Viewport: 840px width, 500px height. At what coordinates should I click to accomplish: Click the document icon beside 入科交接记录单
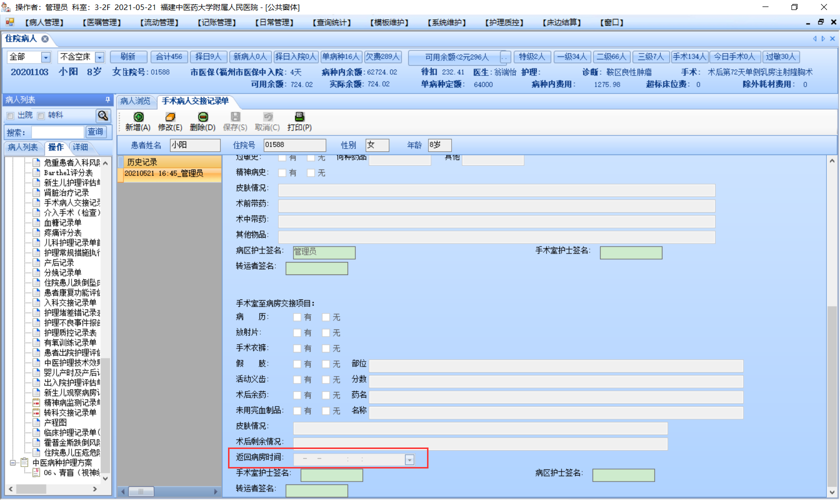pyautogui.click(x=36, y=302)
